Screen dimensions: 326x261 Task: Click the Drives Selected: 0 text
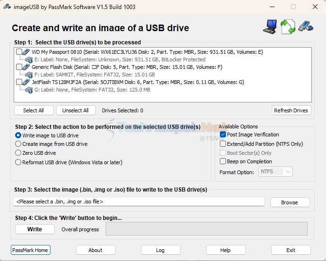tap(123, 110)
